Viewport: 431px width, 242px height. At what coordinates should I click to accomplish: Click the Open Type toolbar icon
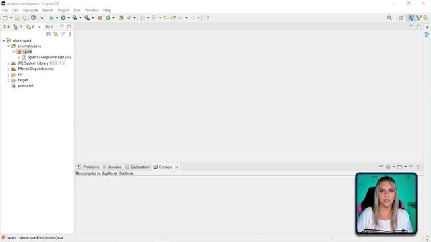point(121,18)
